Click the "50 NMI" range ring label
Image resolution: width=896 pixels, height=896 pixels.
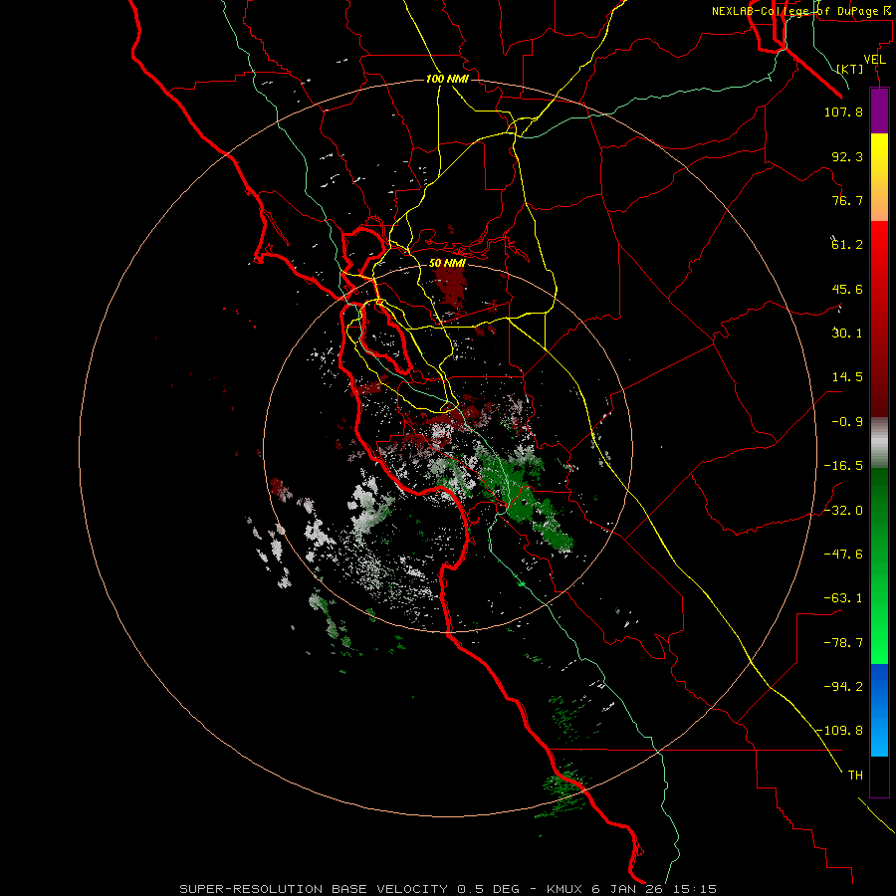(x=447, y=263)
